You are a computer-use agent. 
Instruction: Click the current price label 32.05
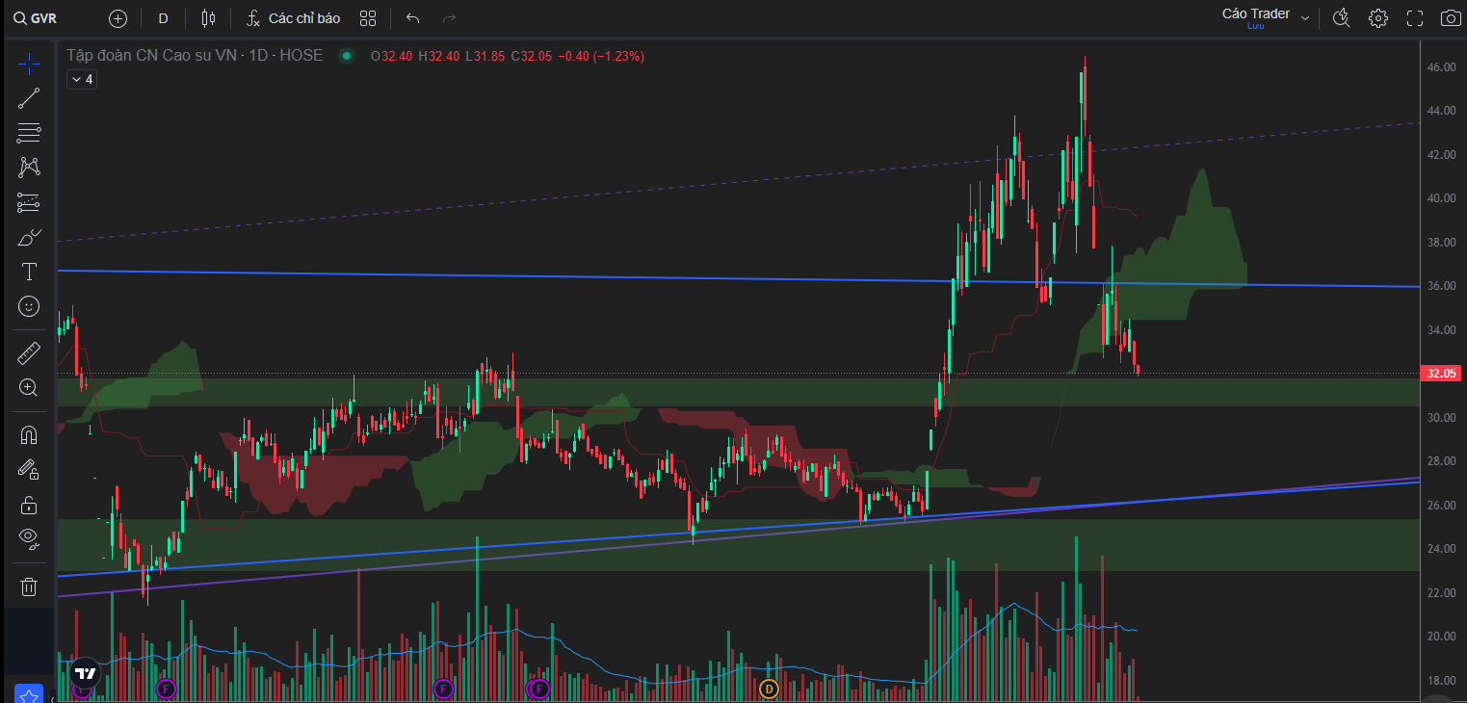coord(1440,374)
